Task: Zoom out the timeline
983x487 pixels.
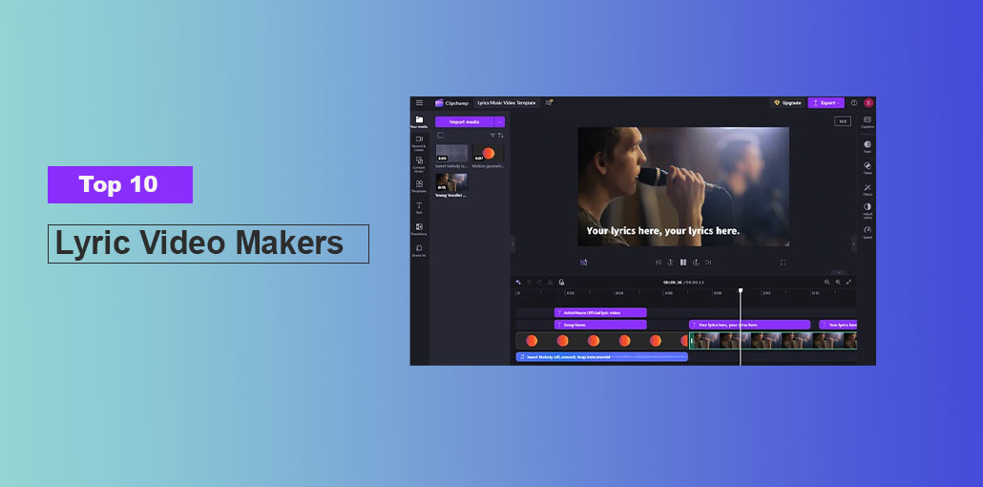Action: (826, 282)
